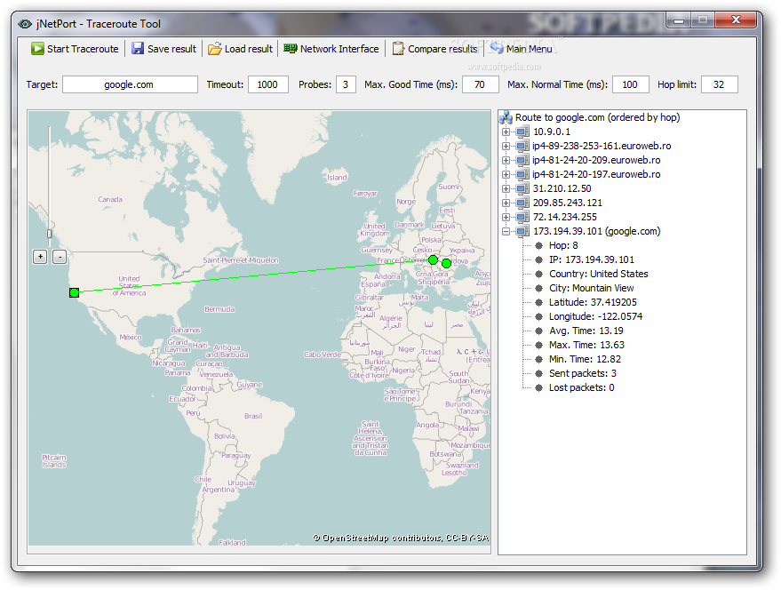This screenshot has height=590, width=781.
Task: Click computer icon beside 209.85.243.121
Action: (522, 203)
